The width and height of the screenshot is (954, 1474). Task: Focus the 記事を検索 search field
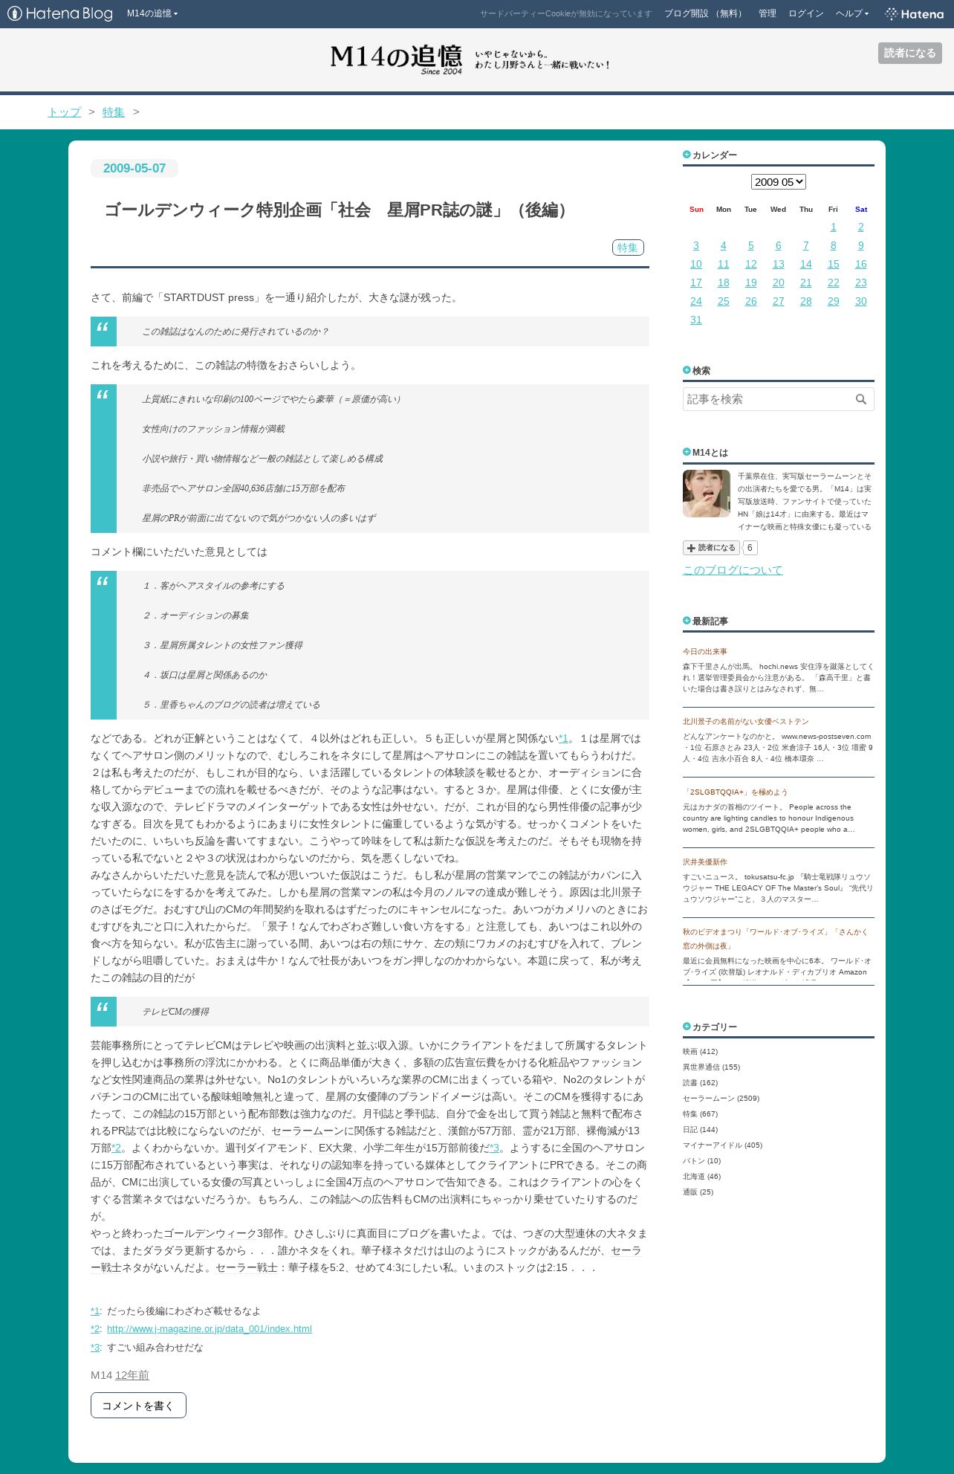click(767, 399)
